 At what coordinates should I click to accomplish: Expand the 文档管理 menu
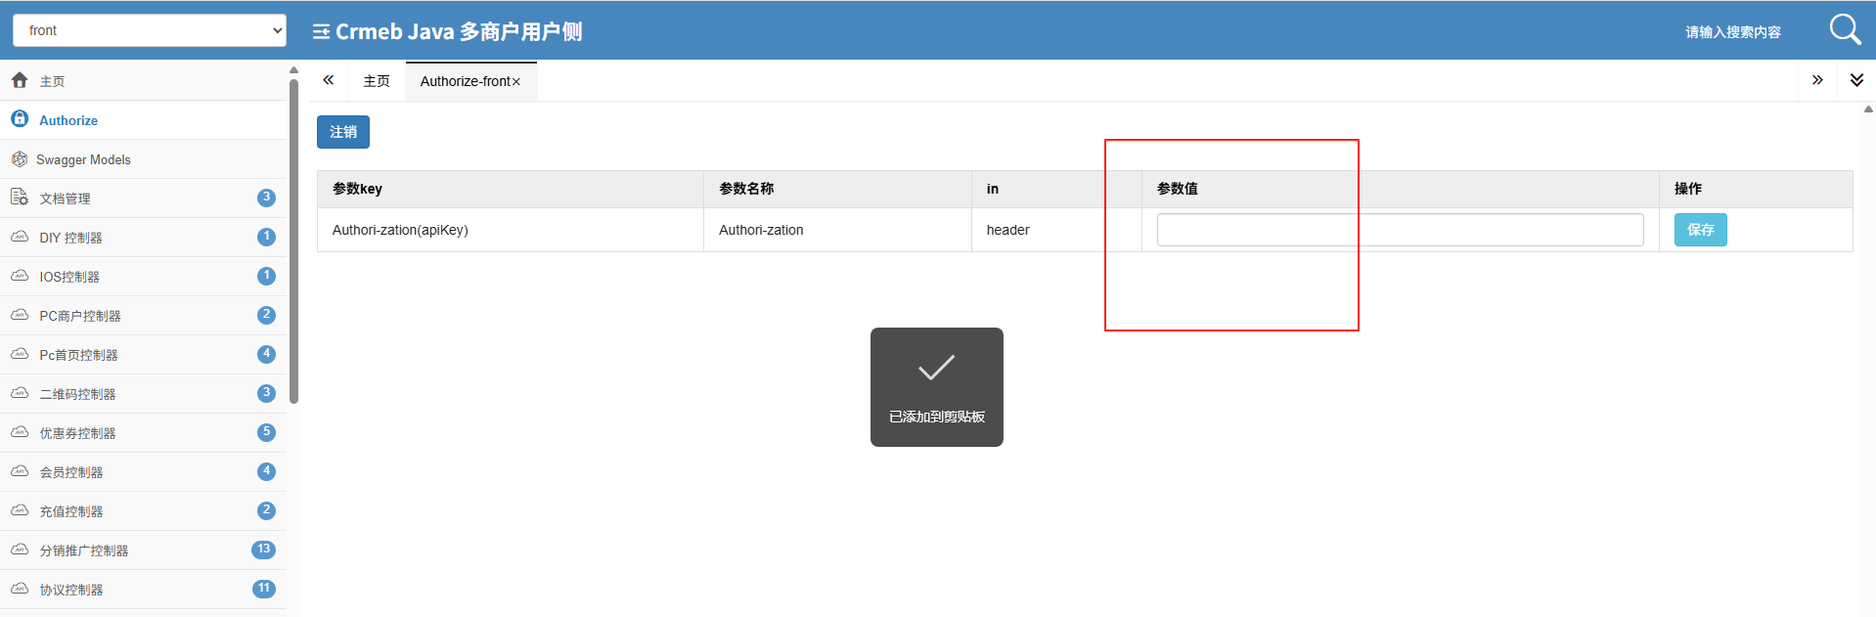[144, 198]
